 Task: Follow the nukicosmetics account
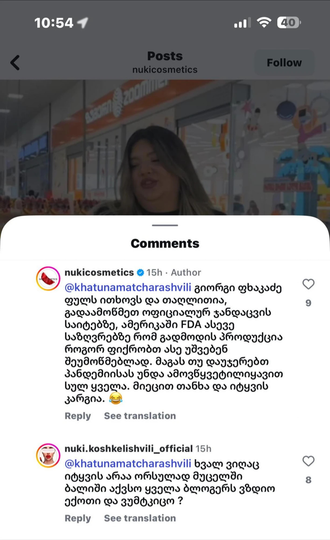(x=284, y=63)
